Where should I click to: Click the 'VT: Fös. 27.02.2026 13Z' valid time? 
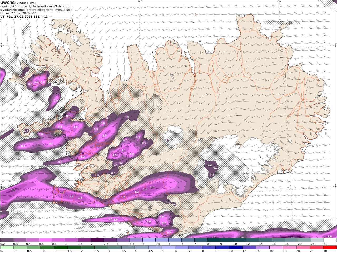[x=20, y=17]
